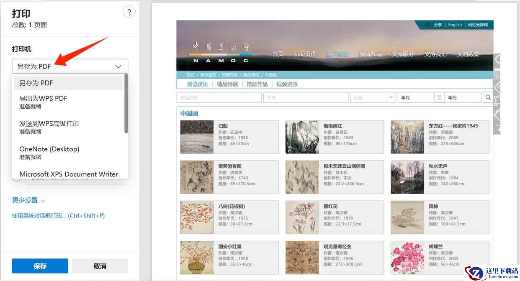
Task: Click the 作品名称 search field
Action: pyautogui.click(x=219, y=97)
